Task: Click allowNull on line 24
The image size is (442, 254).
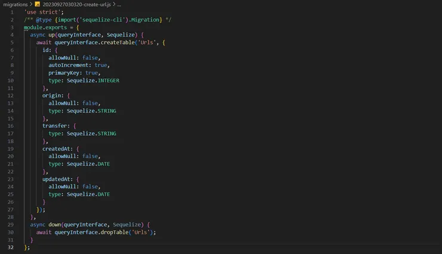Action: tap(62, 186)
